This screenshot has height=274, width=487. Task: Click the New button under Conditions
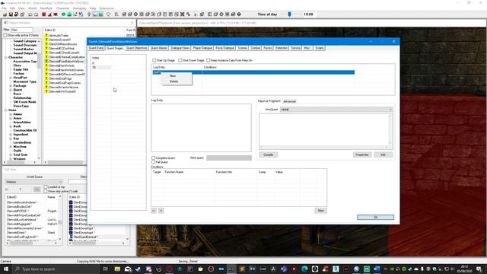point(320,211)
